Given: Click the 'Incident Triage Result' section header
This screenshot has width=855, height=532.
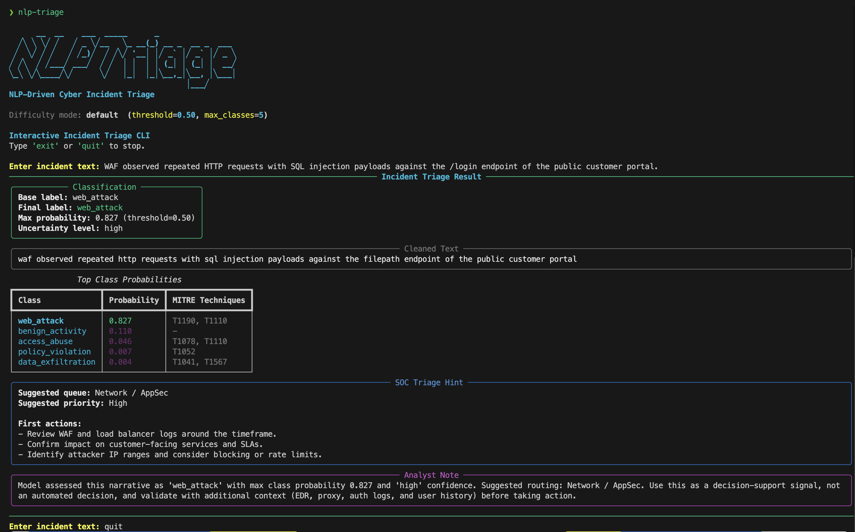Looking at the screenshot, I should 431,177.
